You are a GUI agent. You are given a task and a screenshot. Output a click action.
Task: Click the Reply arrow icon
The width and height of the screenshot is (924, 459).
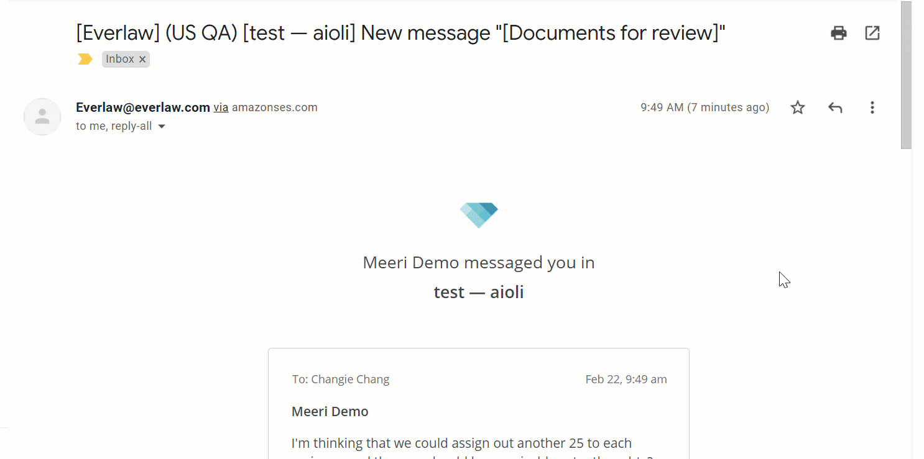835,107
